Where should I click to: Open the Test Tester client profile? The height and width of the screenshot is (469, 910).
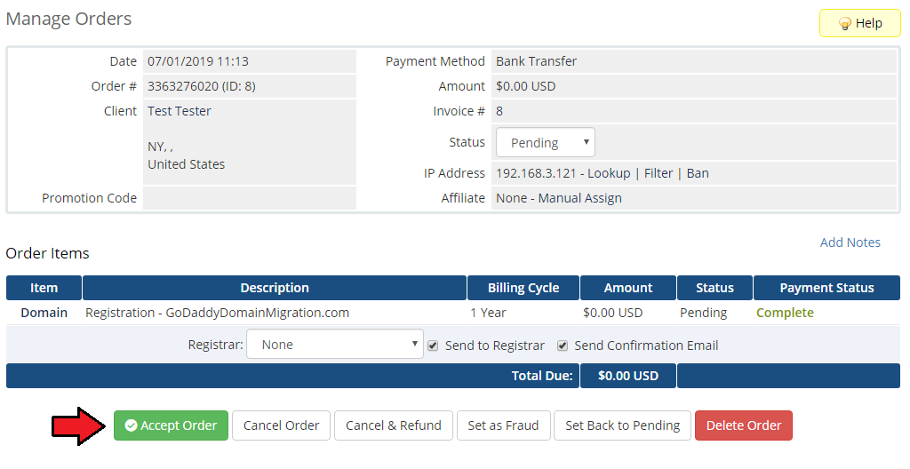[x=180, y=111]
